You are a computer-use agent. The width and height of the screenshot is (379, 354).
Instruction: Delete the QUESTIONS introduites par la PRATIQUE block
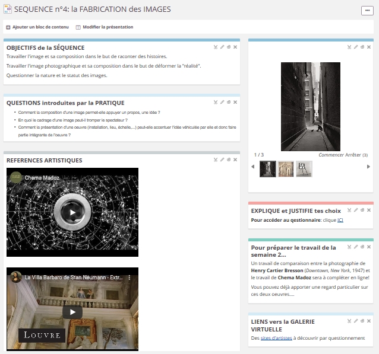coord(235,102)
